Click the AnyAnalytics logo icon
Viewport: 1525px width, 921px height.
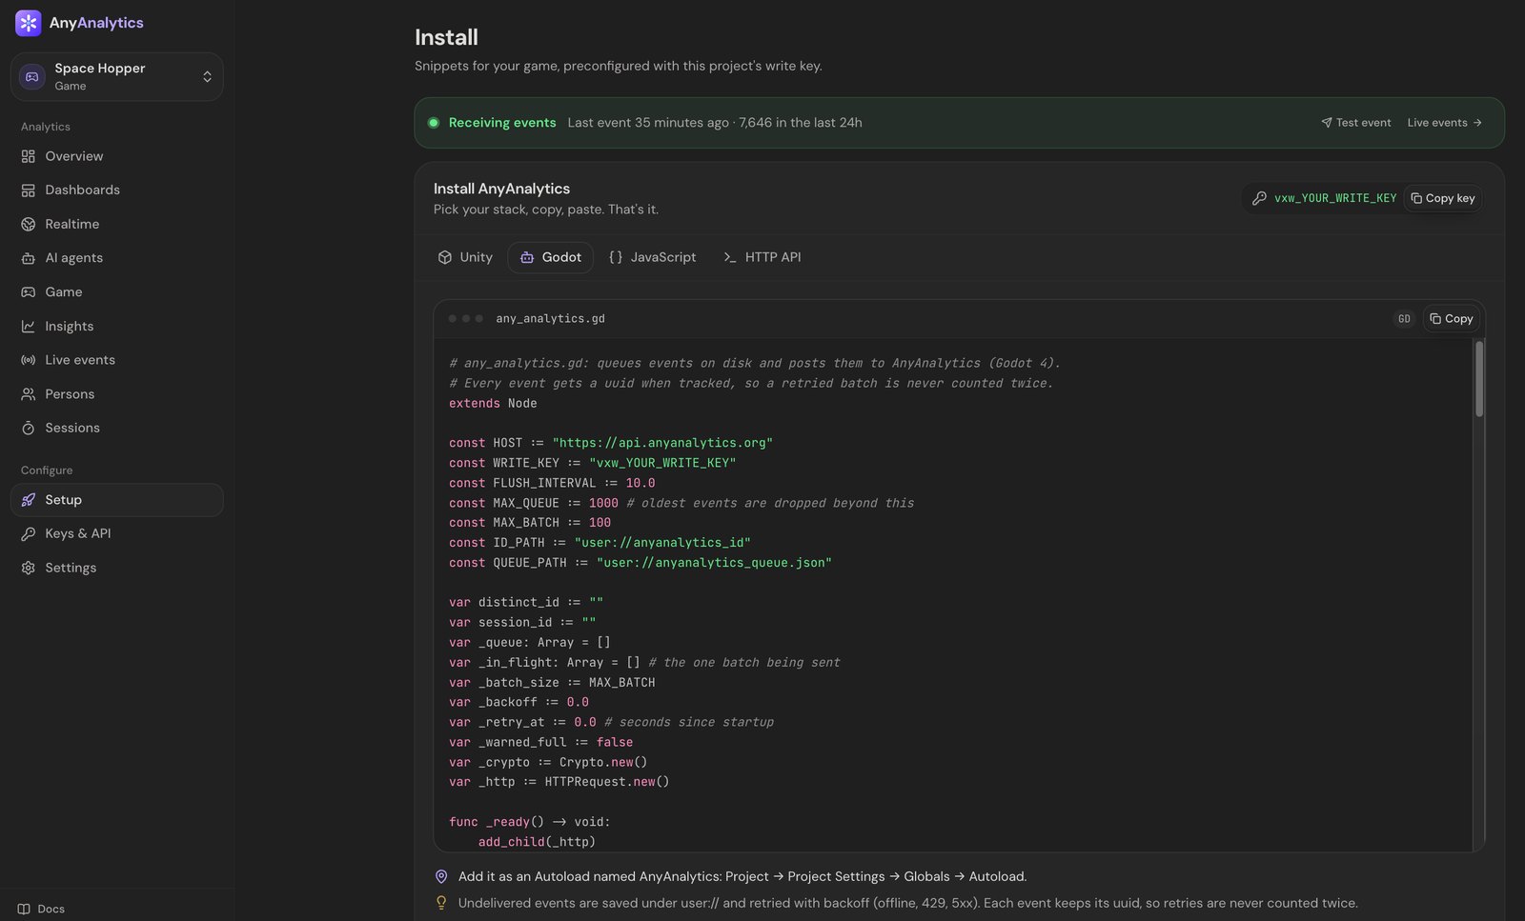click(x=29, y=23)
